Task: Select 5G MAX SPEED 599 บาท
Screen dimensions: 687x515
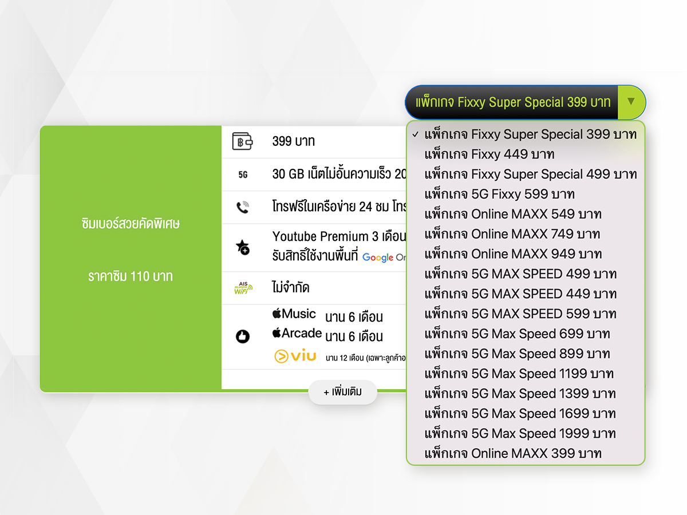Action: pos(526,314)
